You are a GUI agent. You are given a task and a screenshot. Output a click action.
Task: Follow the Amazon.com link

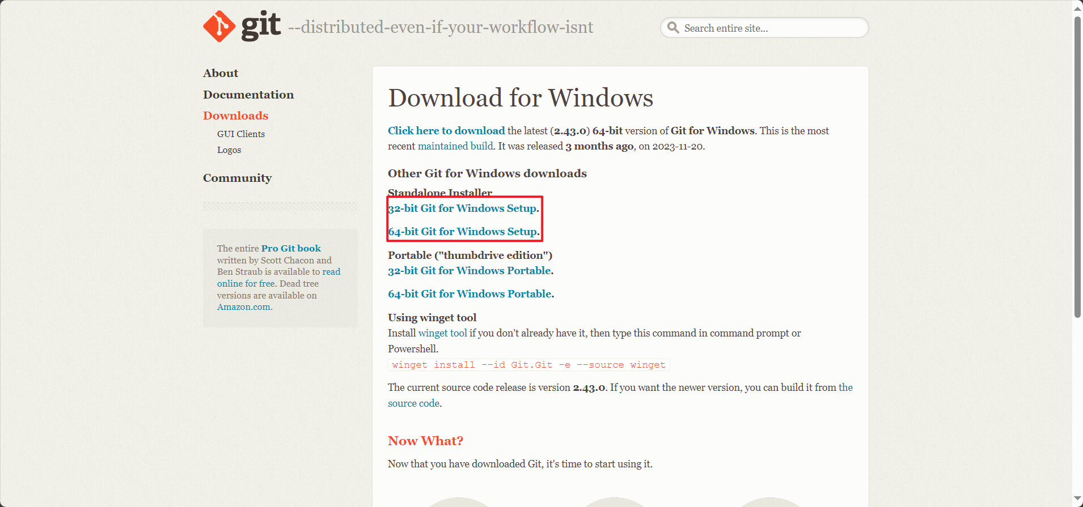244,307
